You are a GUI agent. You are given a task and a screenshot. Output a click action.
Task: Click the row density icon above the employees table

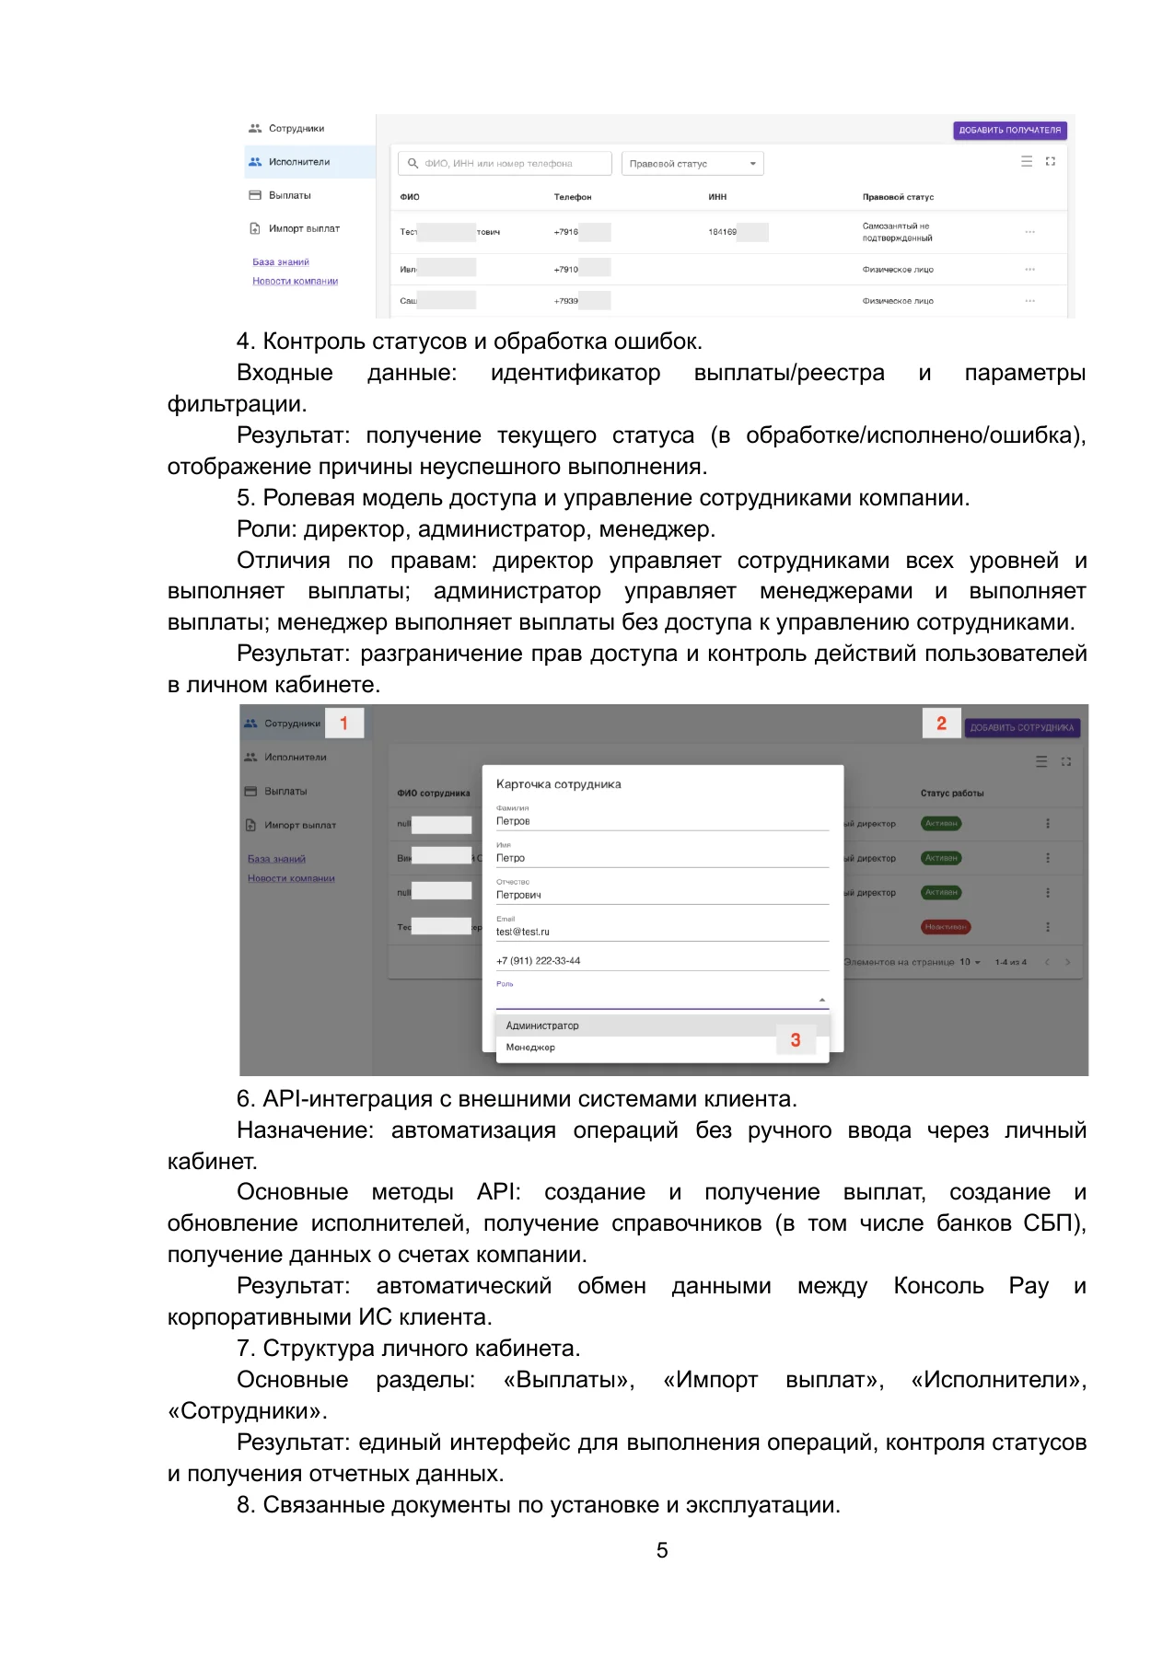(x=1041, y=762)
